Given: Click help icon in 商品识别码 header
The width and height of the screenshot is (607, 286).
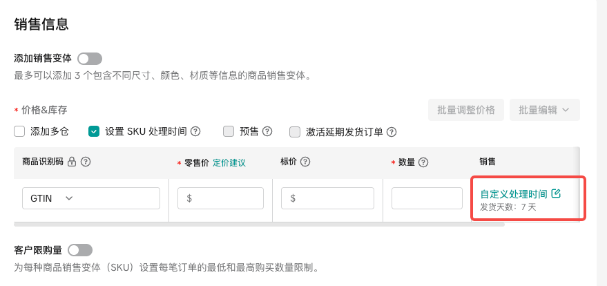Looking at the screenshot, I should point(86,162).
